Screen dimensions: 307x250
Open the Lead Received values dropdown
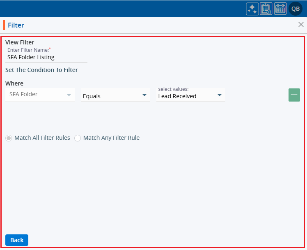tap(190, 96)
